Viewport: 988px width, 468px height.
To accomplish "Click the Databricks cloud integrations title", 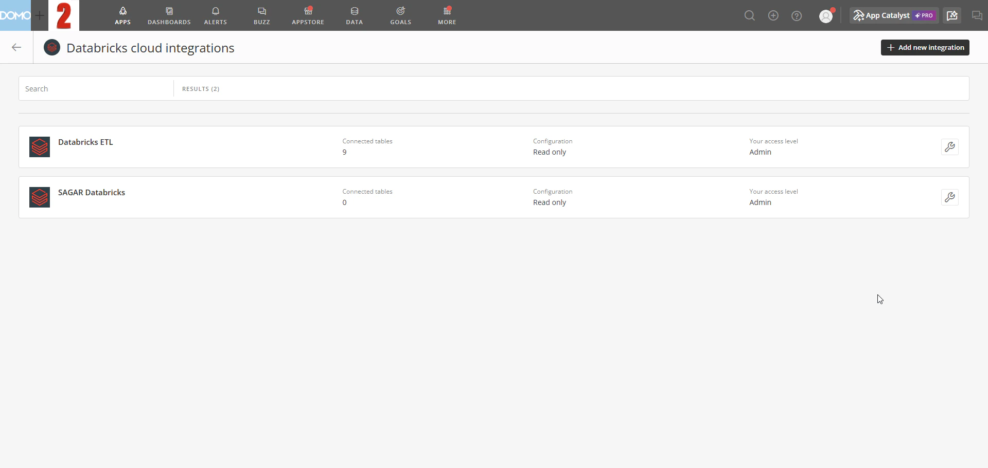I will (x=150, y=48).
